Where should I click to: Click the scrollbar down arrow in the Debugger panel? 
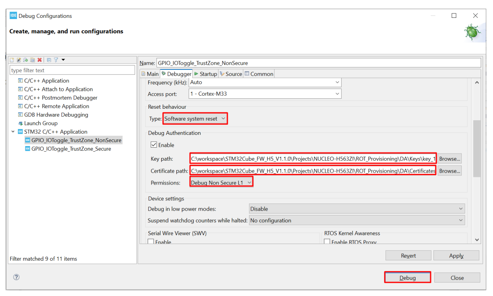click(x=477, y=240)
